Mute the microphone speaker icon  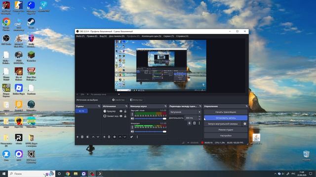pyautogui.click(x=132, y=131)
